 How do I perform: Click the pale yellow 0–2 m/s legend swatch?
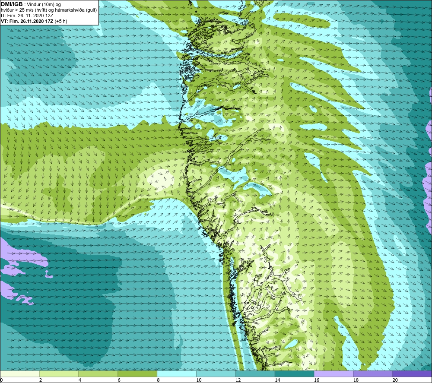[20, 374]
